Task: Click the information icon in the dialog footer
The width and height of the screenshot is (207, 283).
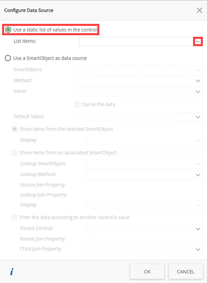Action: 12,272
